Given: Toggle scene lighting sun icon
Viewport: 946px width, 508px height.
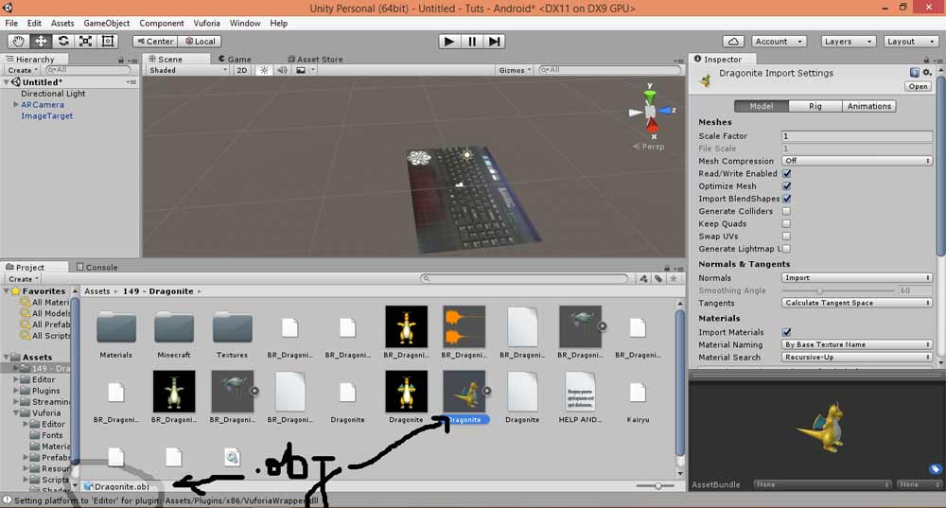Looking at the screenshot, I should pyautogui.click(x=264, y=70).
